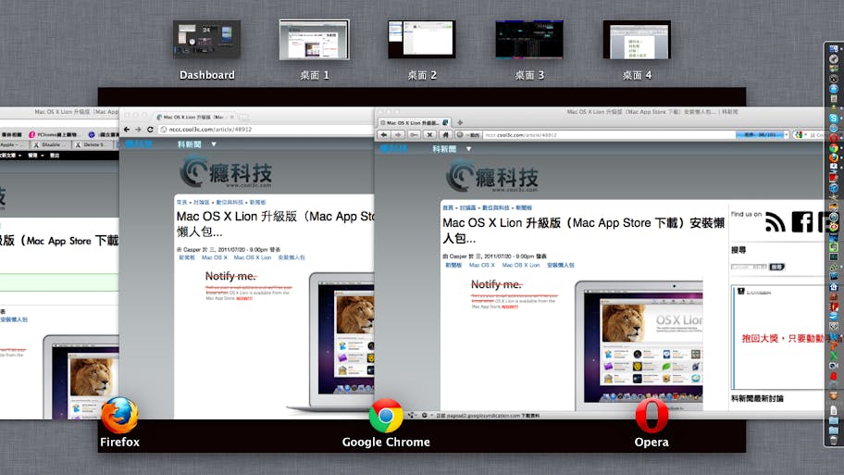This screenshot has height=475, width=844.
Task: Focus the Opera address field
Action: pos(608,134)
